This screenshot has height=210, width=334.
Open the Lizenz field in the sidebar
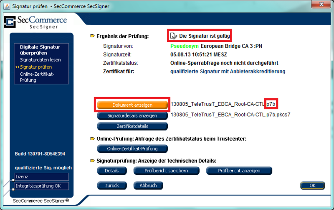coord(41,177)
